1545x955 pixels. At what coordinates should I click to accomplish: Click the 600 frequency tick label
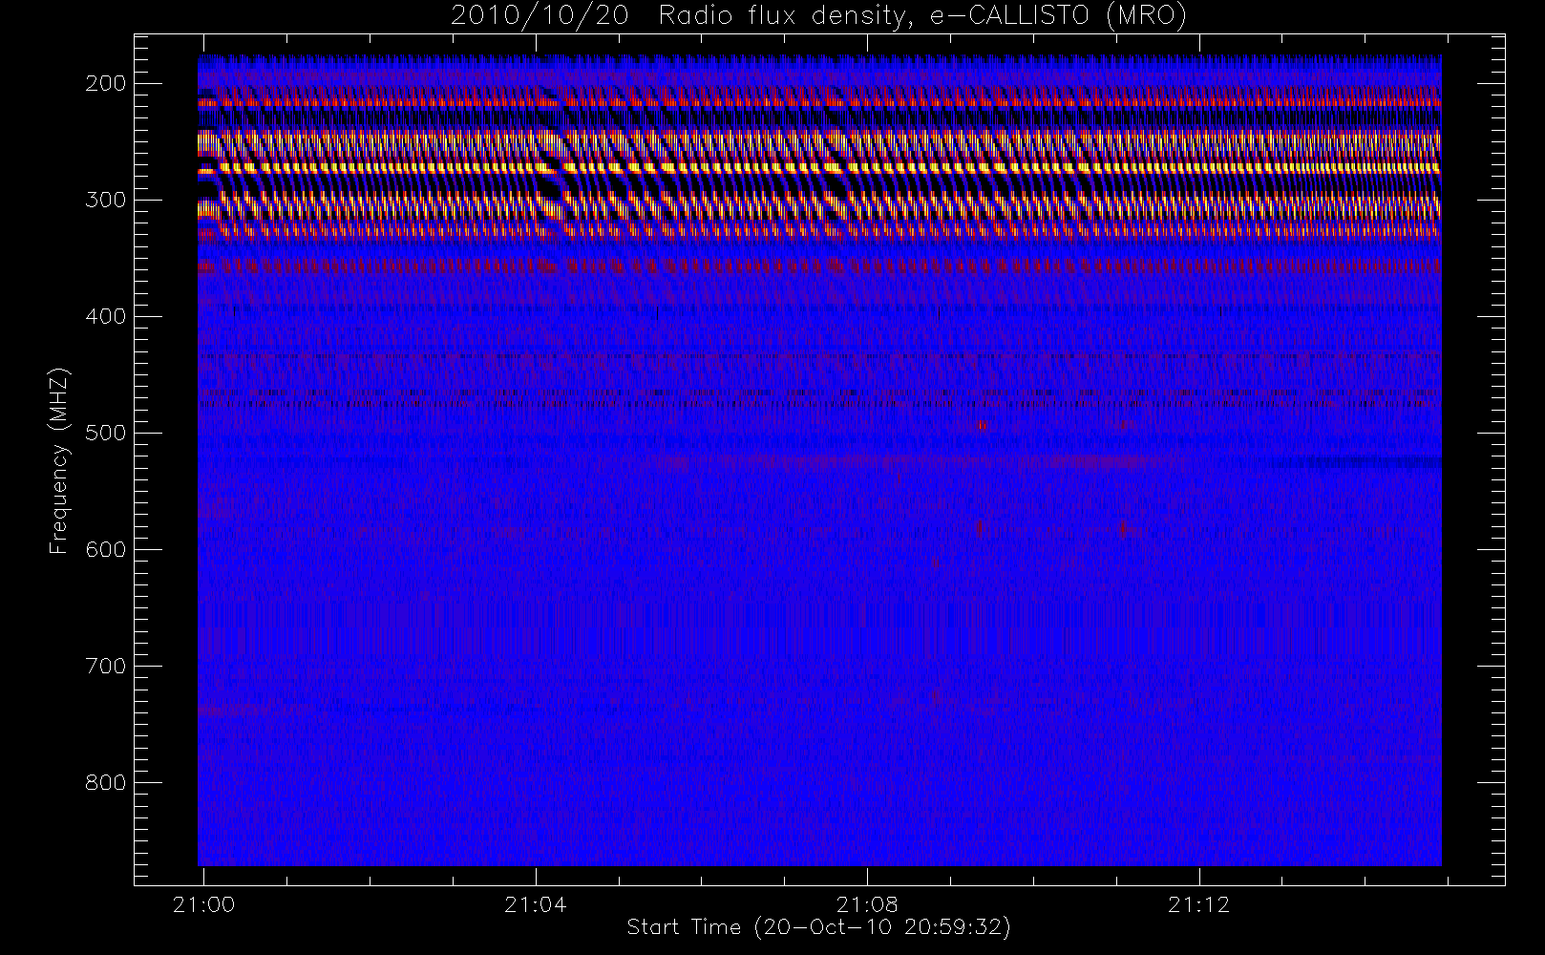coord(106,549)
